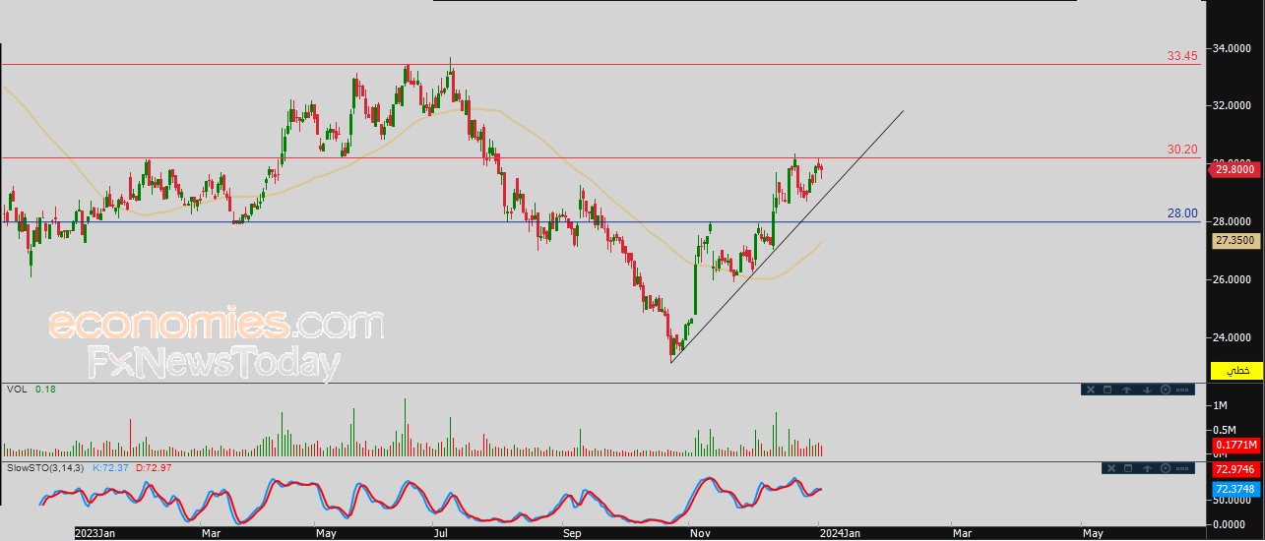Move the SlowSTO panel up
The height and width of the screenshot is (541, 1265).
tap(1147, 468)
